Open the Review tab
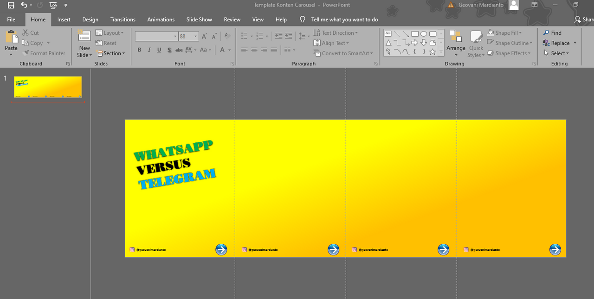Viewport: 594px width, 299px height. click(232, 19)
